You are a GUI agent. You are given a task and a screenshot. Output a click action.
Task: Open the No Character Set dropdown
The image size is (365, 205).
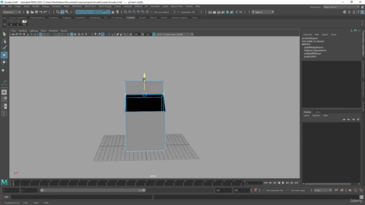(275, 190)
